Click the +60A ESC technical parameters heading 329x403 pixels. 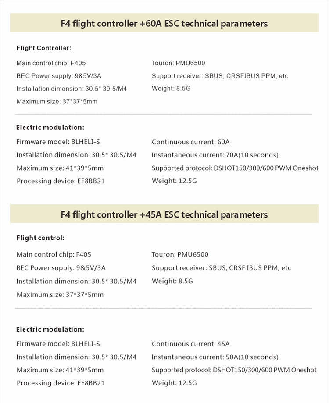(x=164, y=23)
